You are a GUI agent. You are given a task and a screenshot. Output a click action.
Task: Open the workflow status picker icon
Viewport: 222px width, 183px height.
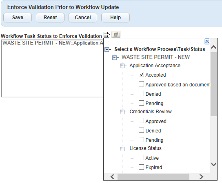click(107, 35)
